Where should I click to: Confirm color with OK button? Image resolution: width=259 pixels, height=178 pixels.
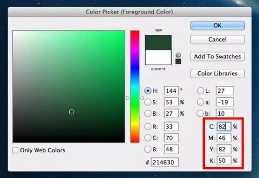[217, 25]
